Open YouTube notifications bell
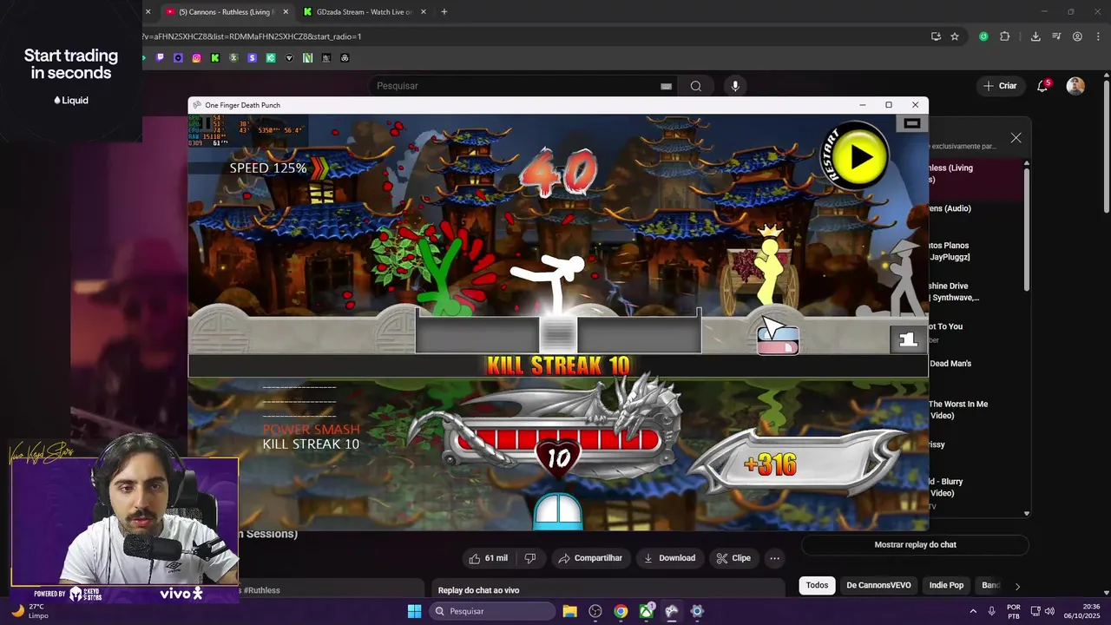1111x625 pixels. [1042, 86]
